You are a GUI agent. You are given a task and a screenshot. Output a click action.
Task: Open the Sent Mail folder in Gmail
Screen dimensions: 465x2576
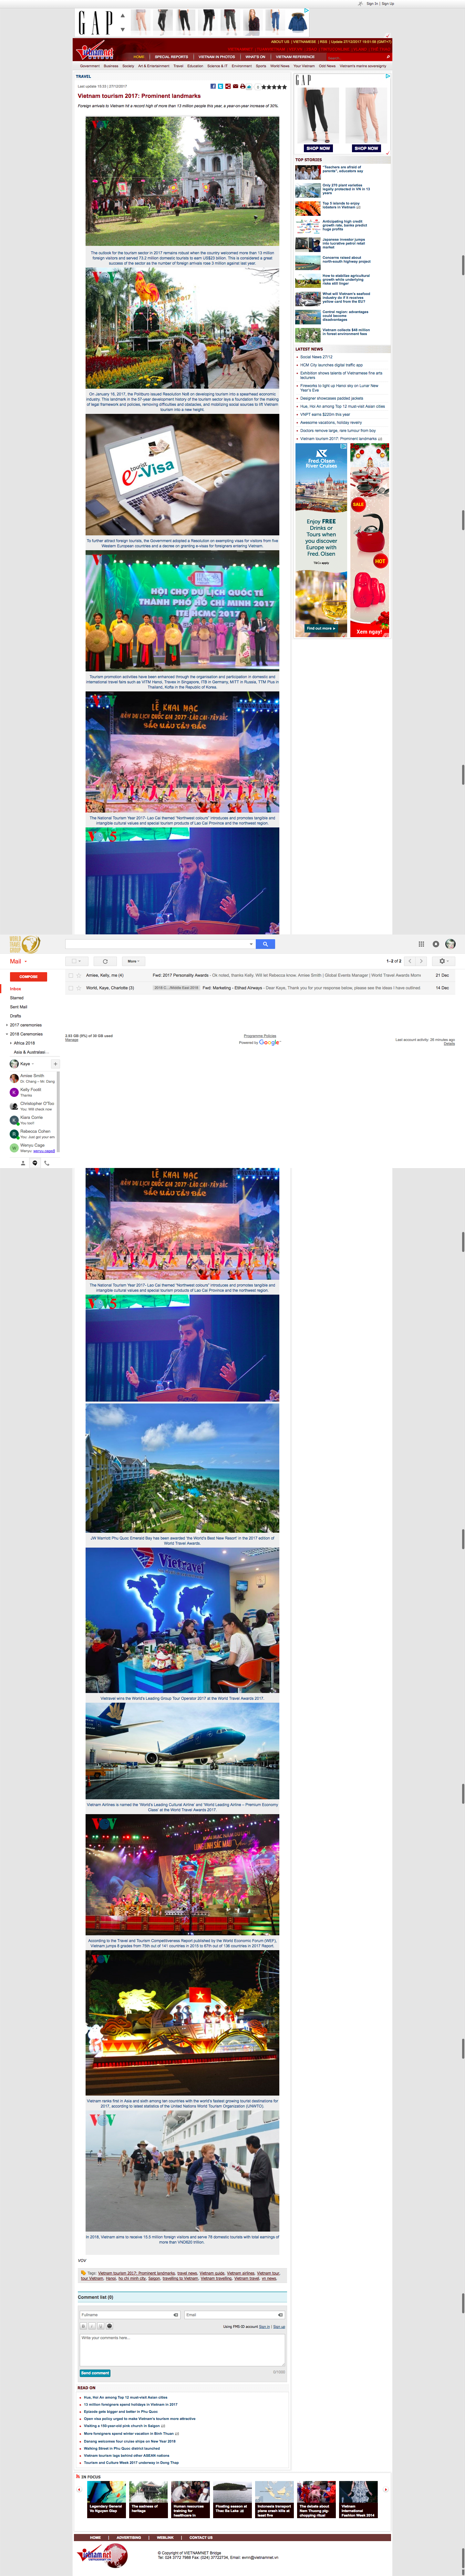point(19,1007)
